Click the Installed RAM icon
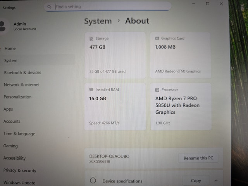248x186 pixels. point(91,90)
